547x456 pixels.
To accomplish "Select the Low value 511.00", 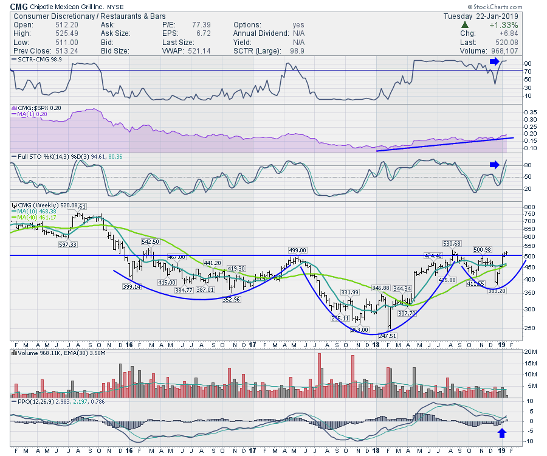I will (x=67, y=43).
